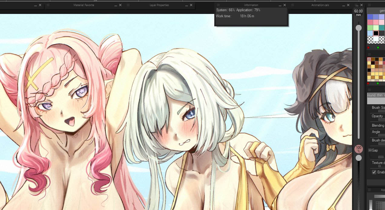Click the Angle slider
This screenshot has width=385, height=210.
[381, 135]
